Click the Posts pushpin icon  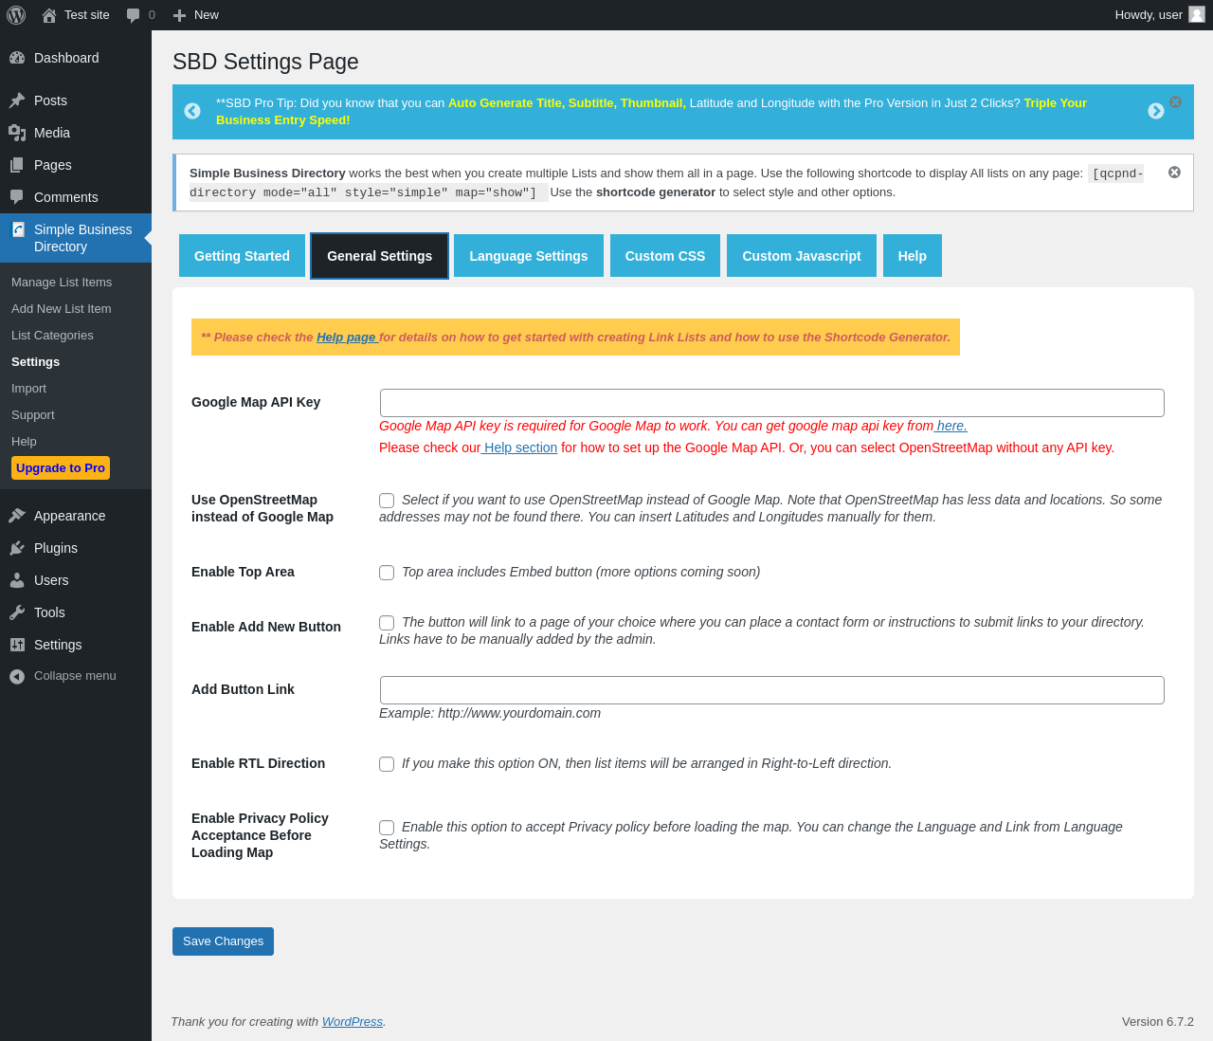click(x=17, y=100)
